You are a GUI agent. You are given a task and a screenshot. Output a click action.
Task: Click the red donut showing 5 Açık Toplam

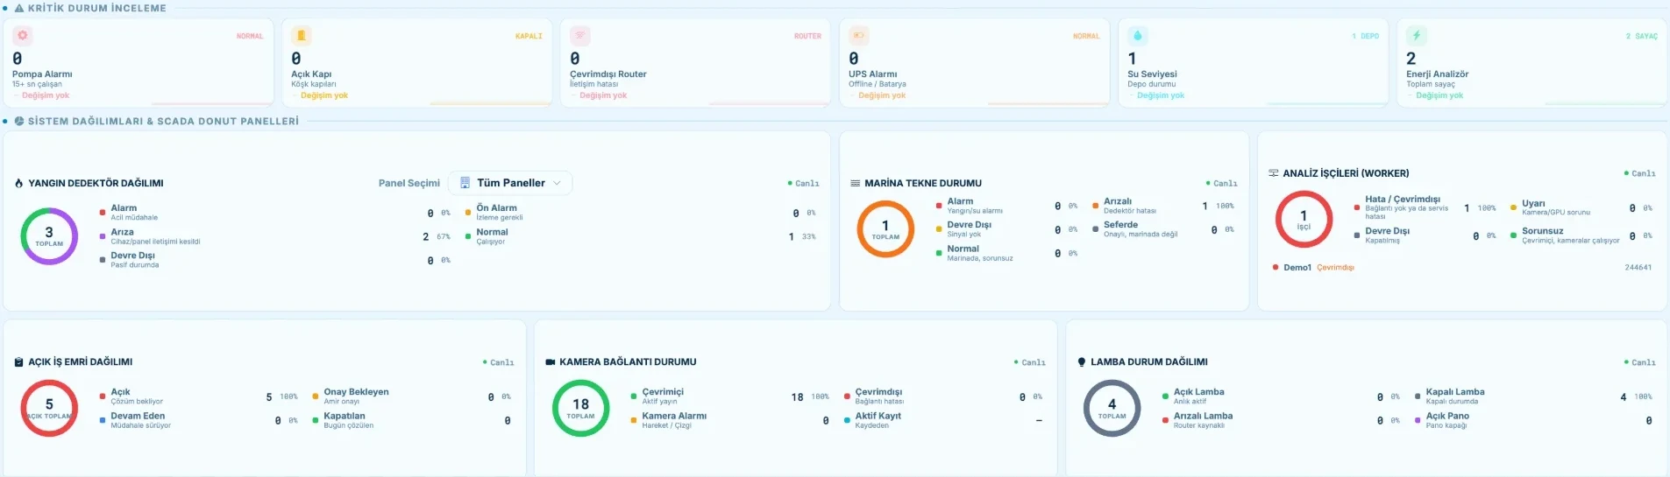click(49, 408)
